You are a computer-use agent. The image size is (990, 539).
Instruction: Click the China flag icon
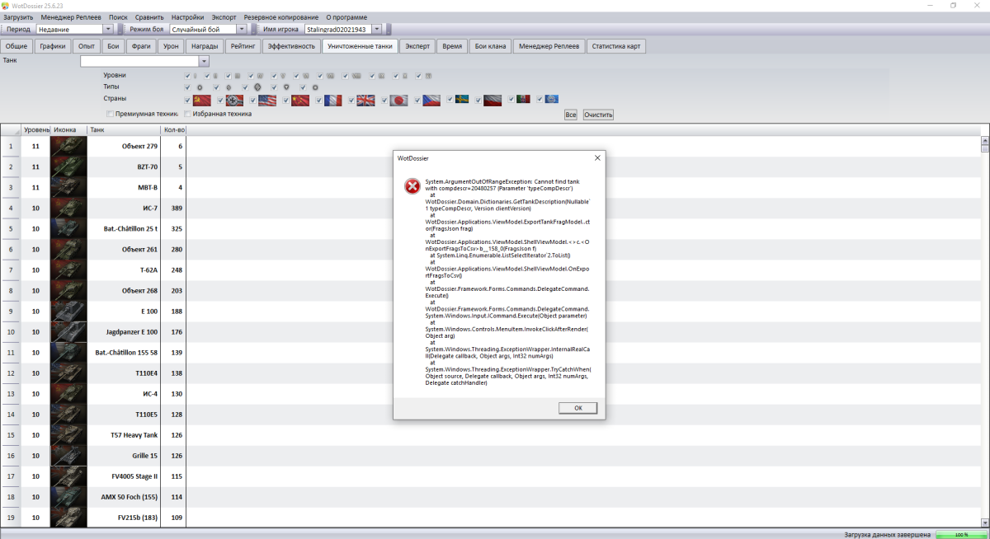[x=300, y=101]
